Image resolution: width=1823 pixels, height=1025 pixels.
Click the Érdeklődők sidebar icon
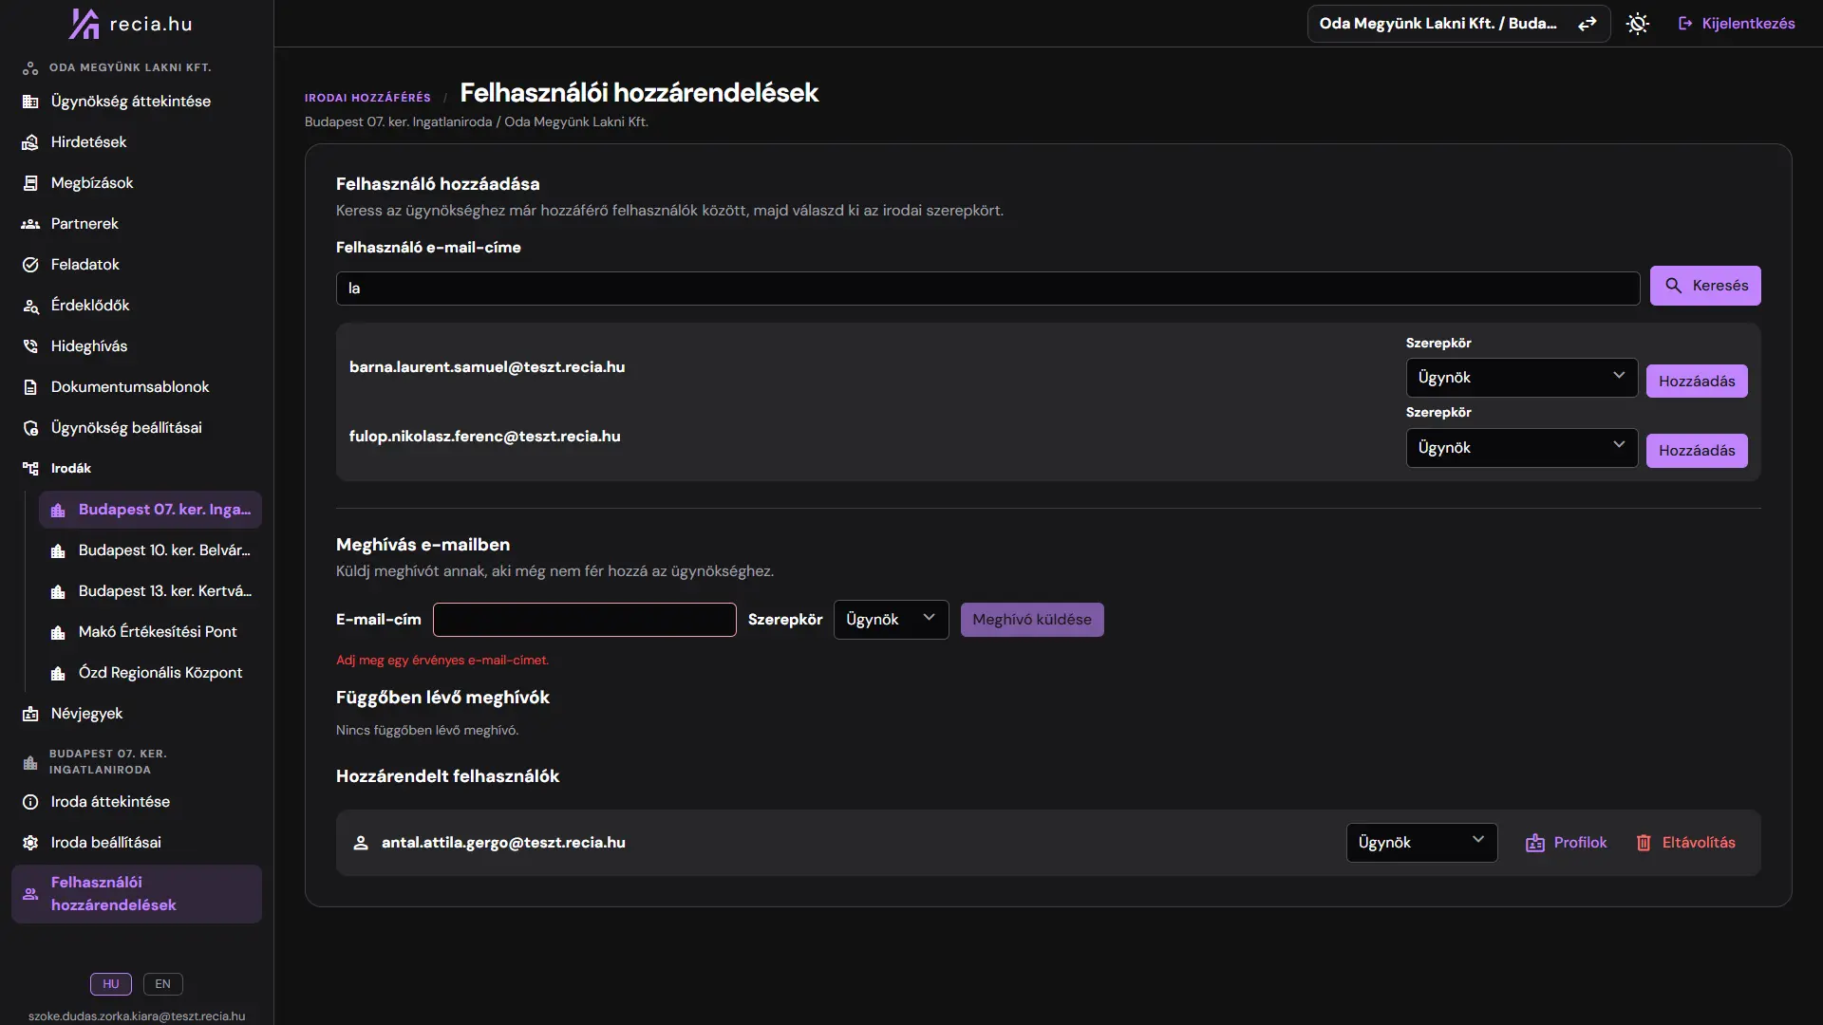point(30,306)
